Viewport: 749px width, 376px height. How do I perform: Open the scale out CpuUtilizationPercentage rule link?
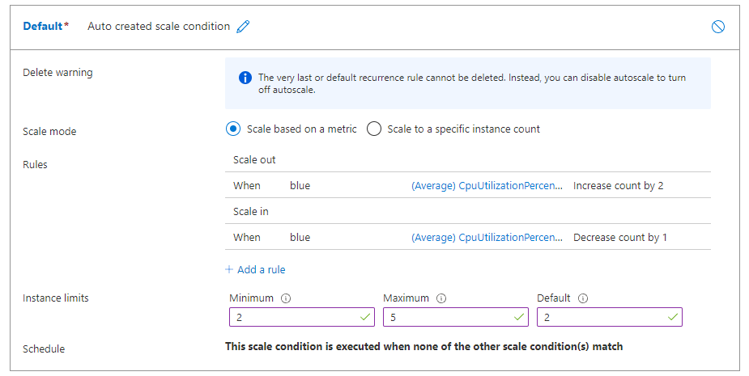[x=486, y=185]
